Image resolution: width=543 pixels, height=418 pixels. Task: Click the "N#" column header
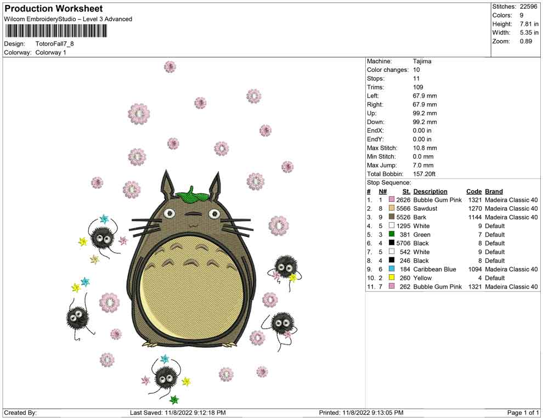[383, 191]
